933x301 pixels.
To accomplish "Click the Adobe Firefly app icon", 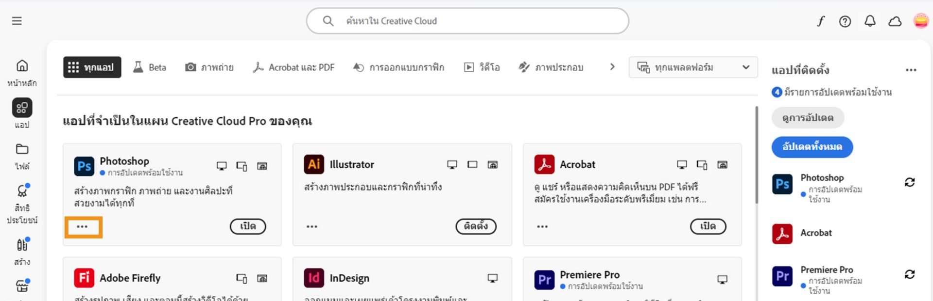I will point(84,278).
